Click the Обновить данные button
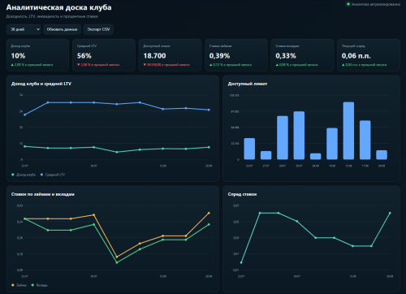 point(62,29)
